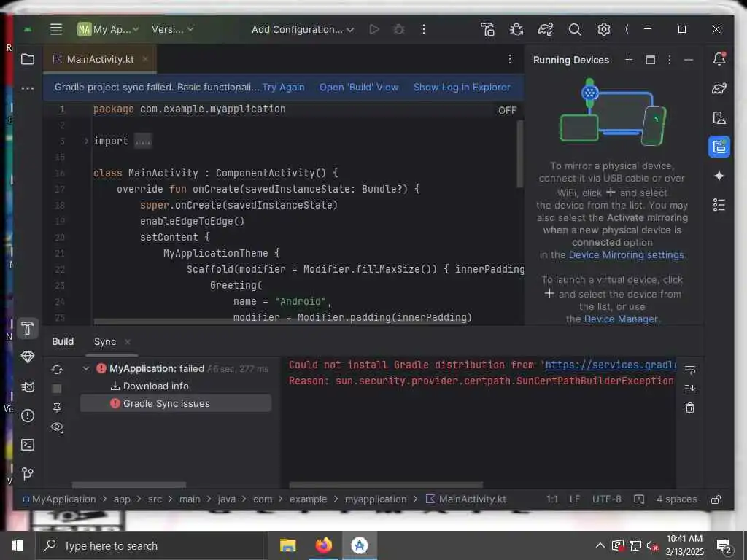747x560 pixels.
Task: Toggle scroll to end of output
Action: [x=690, y=389]
